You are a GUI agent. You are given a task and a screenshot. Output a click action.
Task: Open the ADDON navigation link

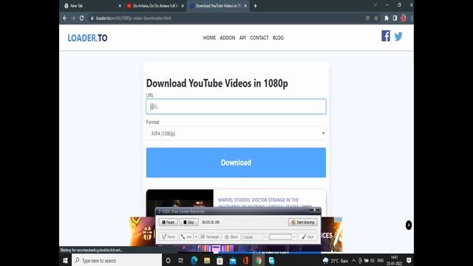(228, 38)
